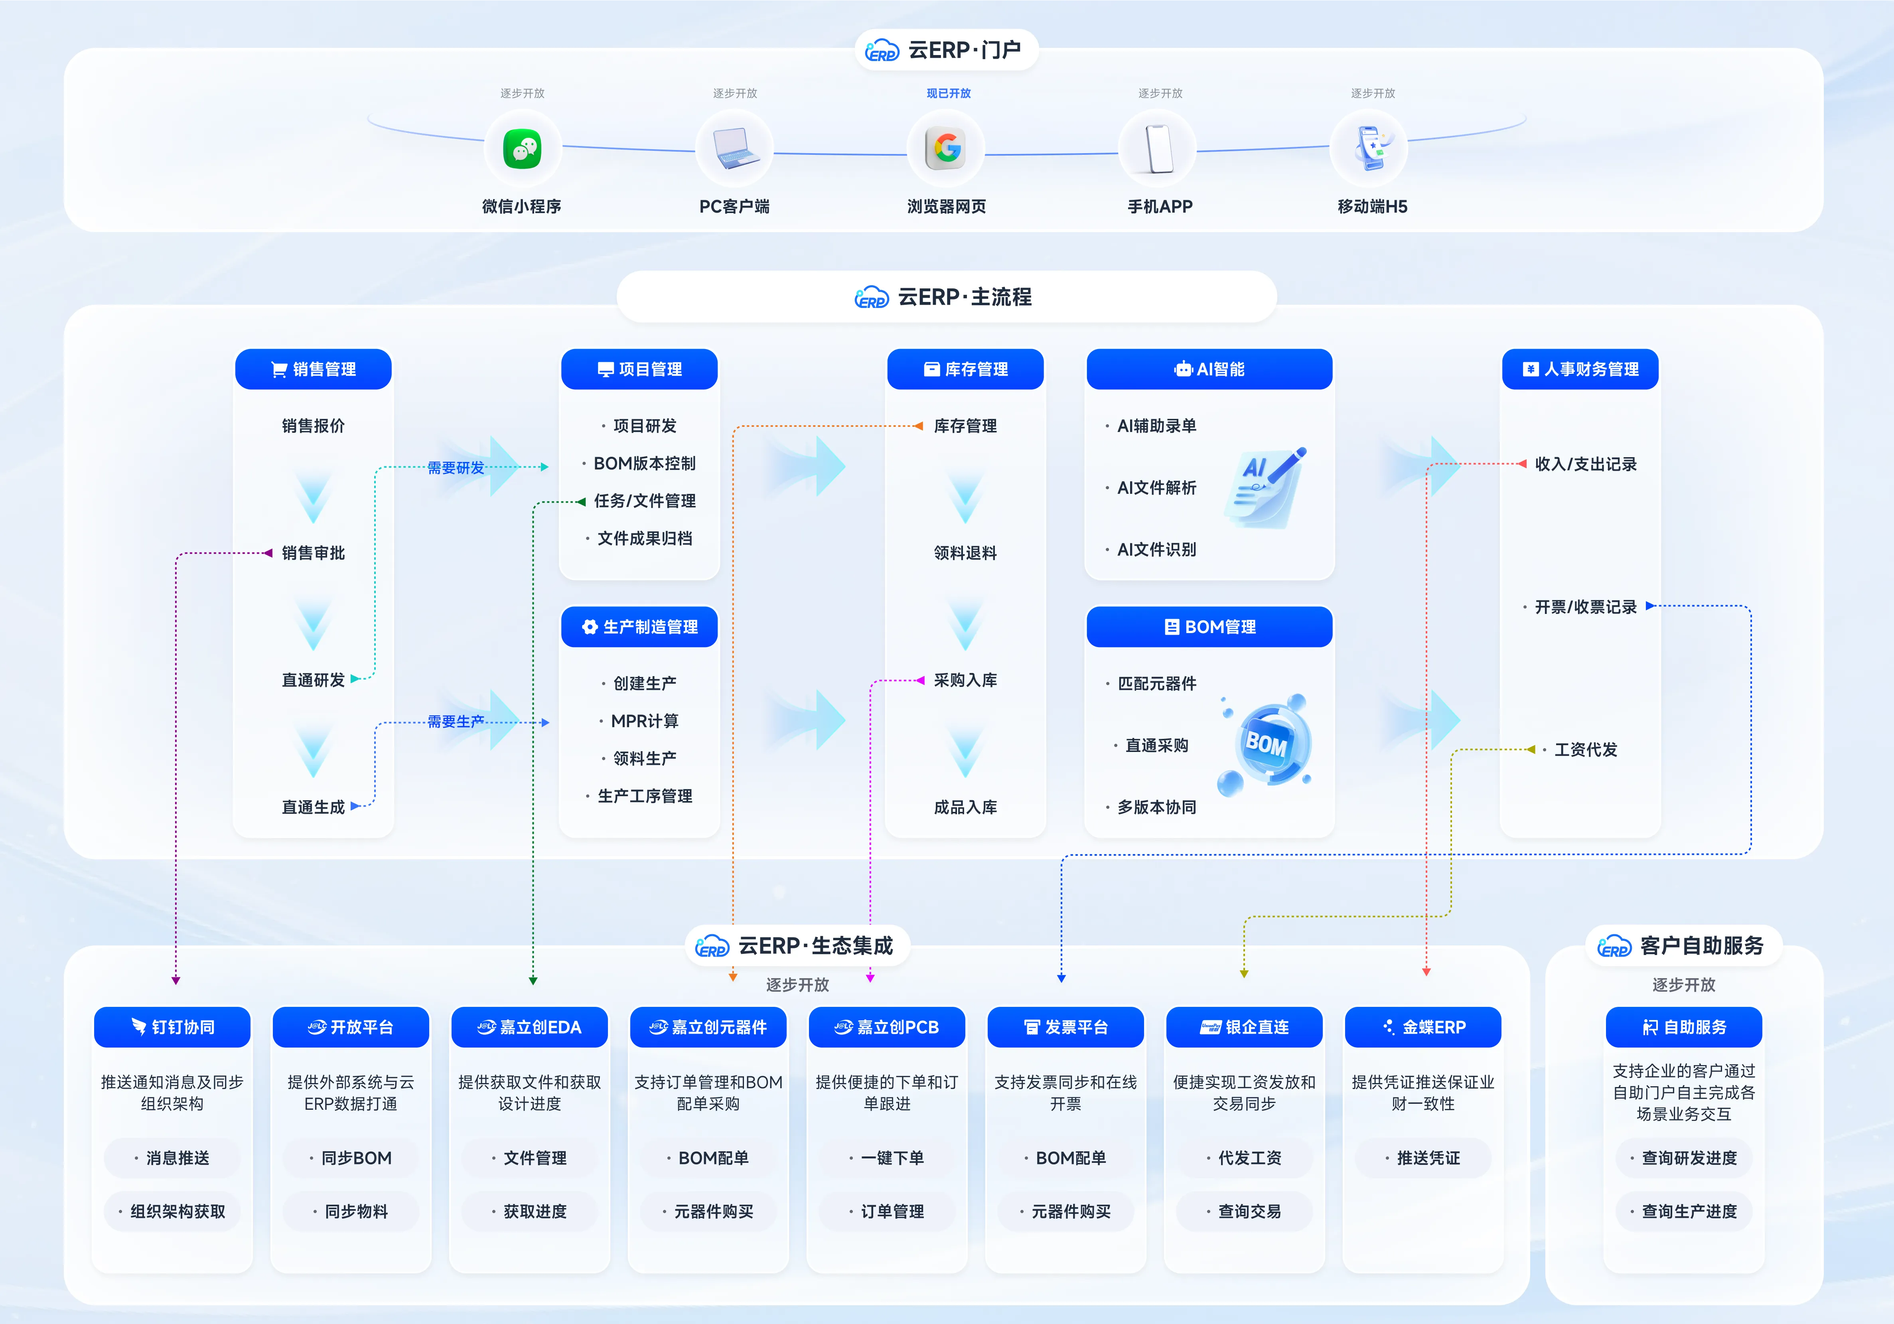Click the 现已开放 status label
The image size is (1894, 1324).
tap(948, 93)
